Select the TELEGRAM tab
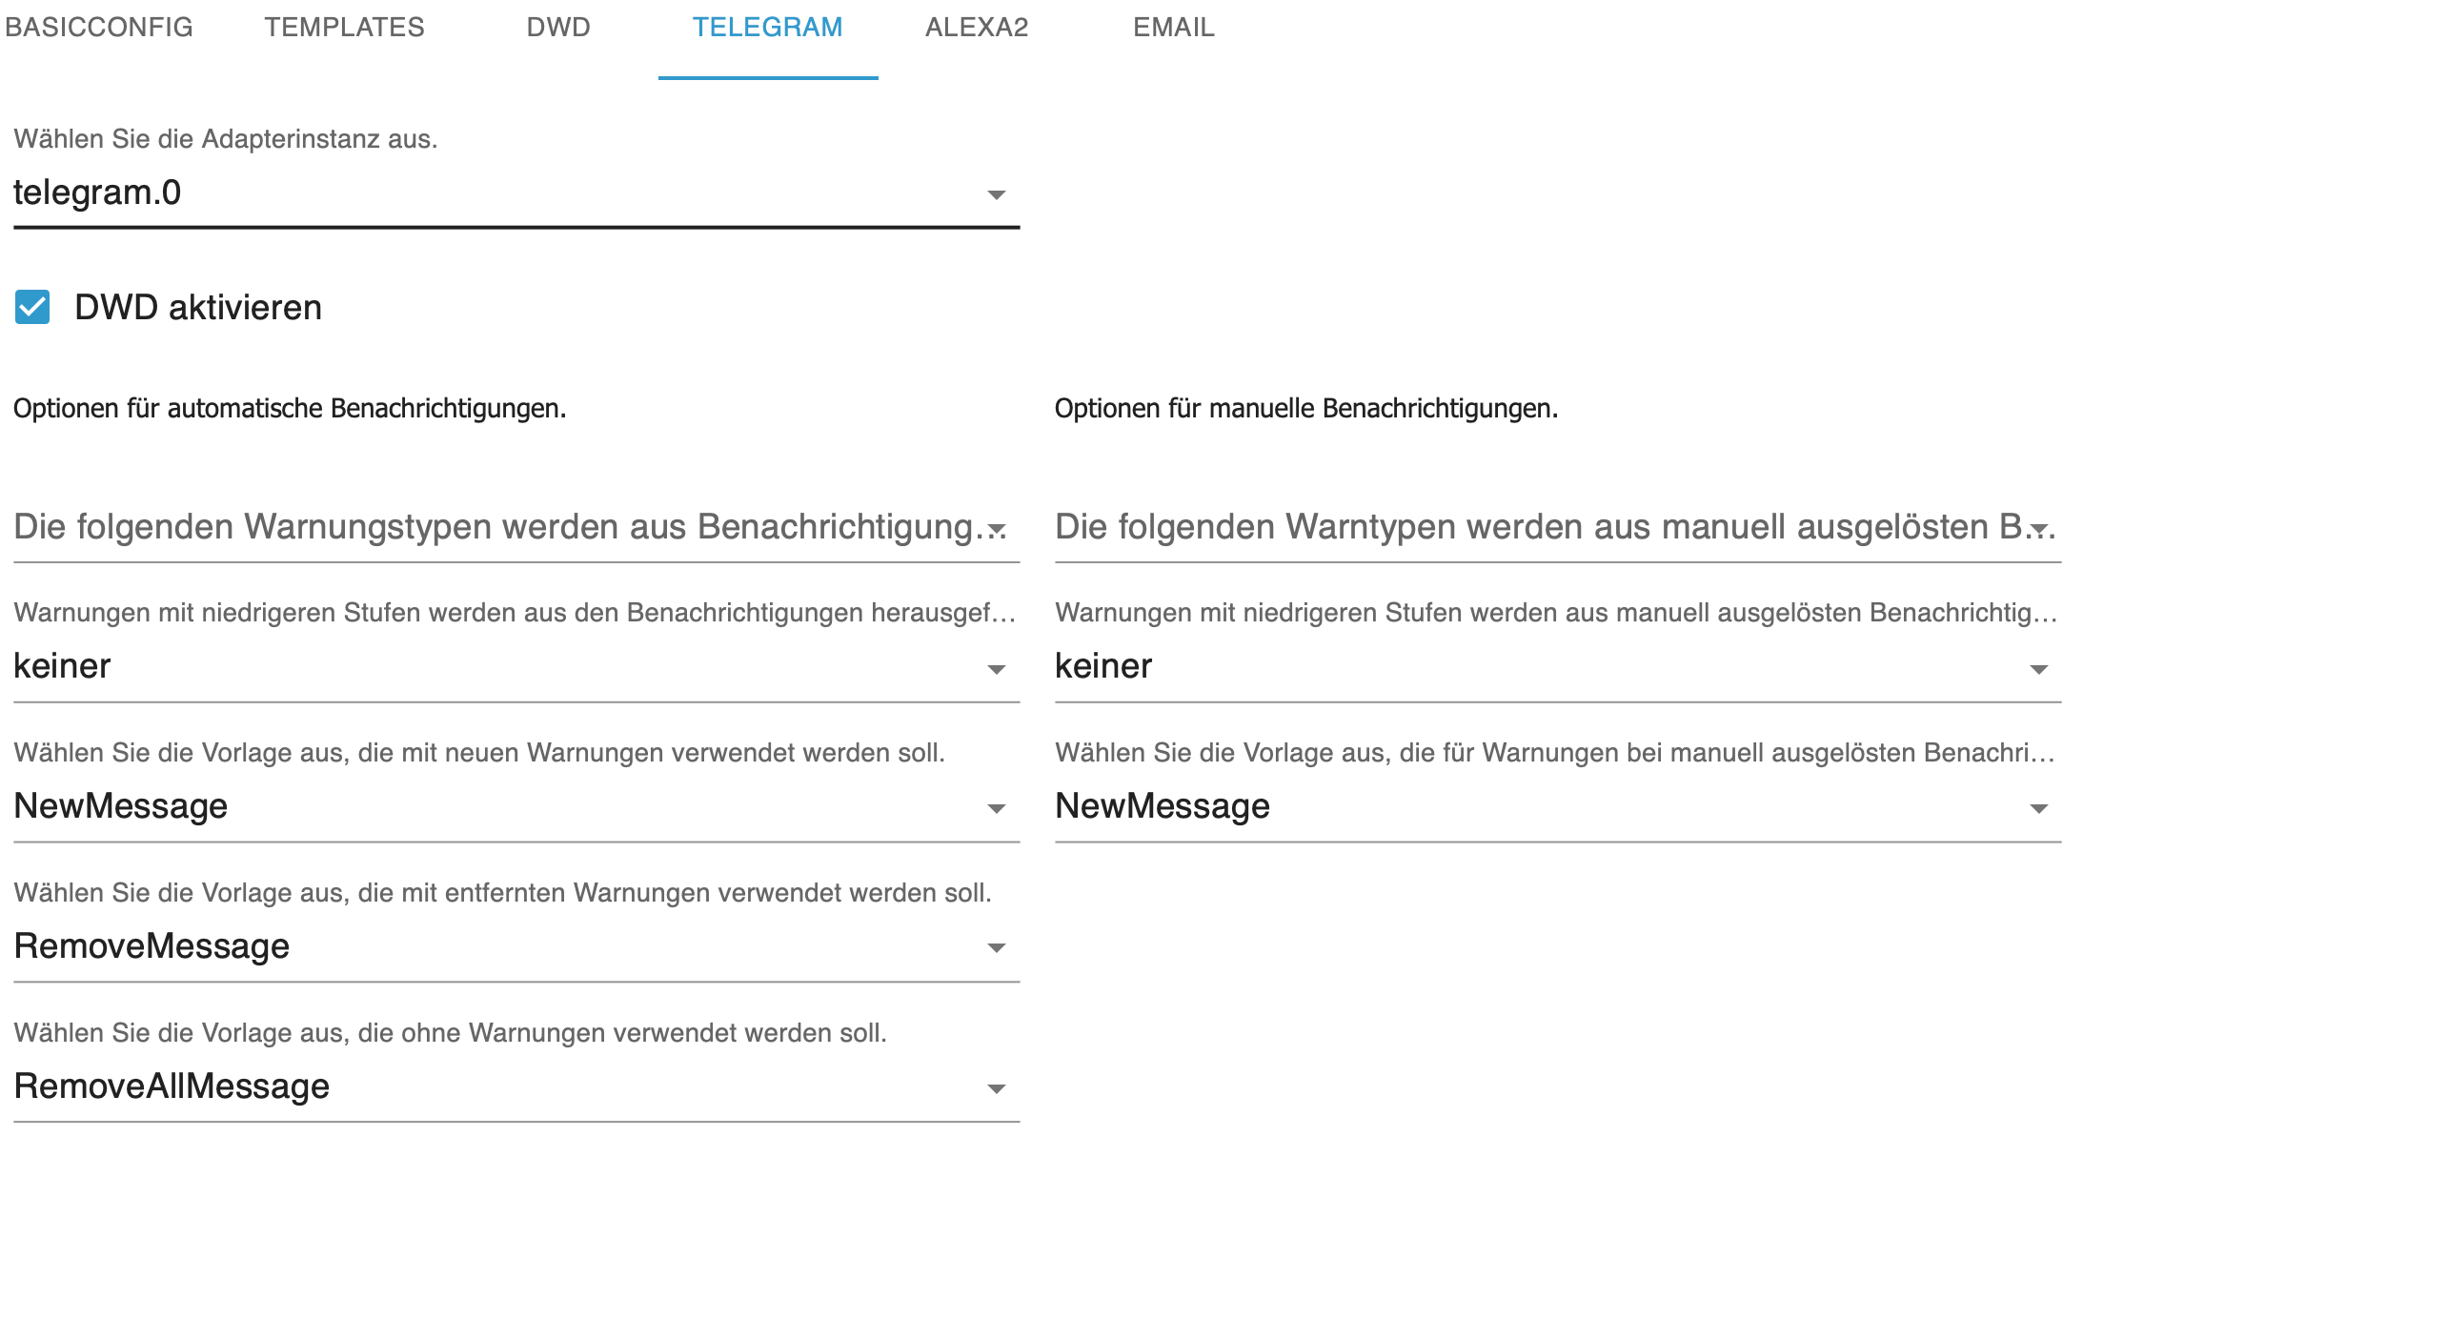 (767, 27)
